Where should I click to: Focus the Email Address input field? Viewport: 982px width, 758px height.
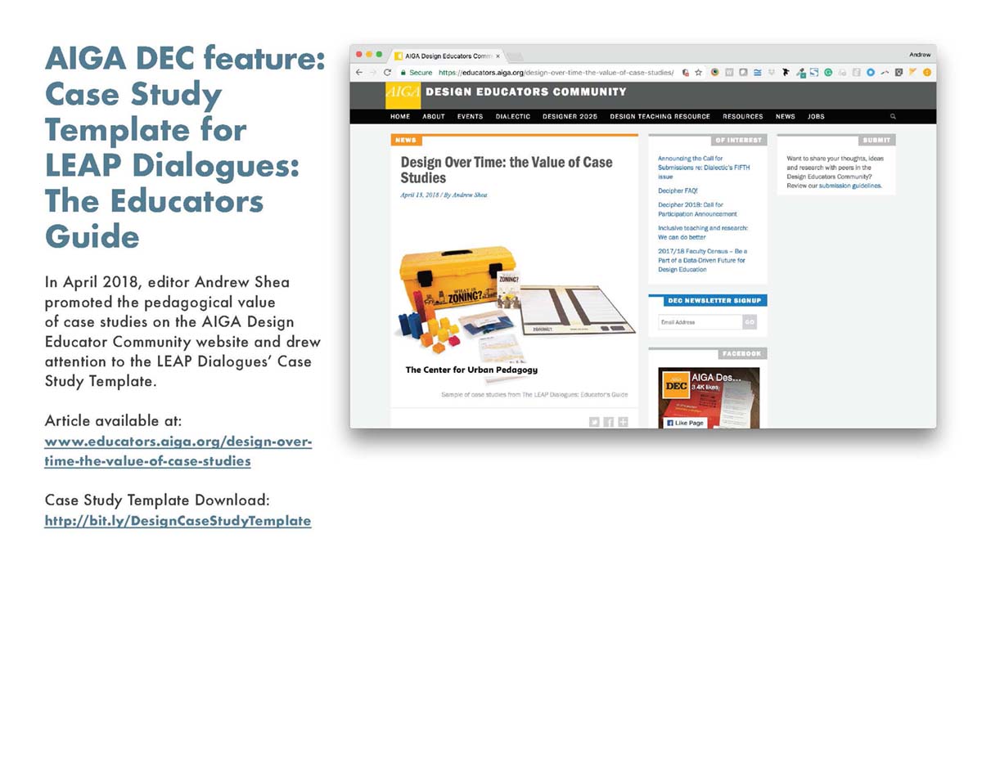pos(700,322)
